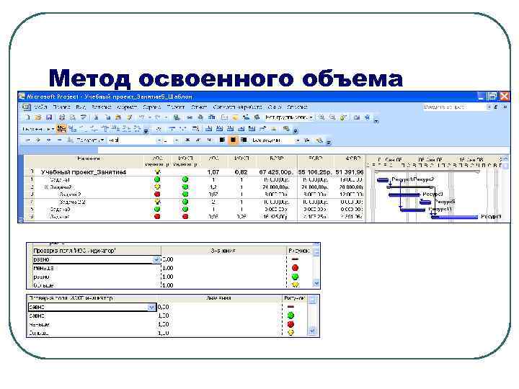Click the highlighted orange icon on the second toolbar
This screenshot has height=389, width=519.
tap(61, 129)
